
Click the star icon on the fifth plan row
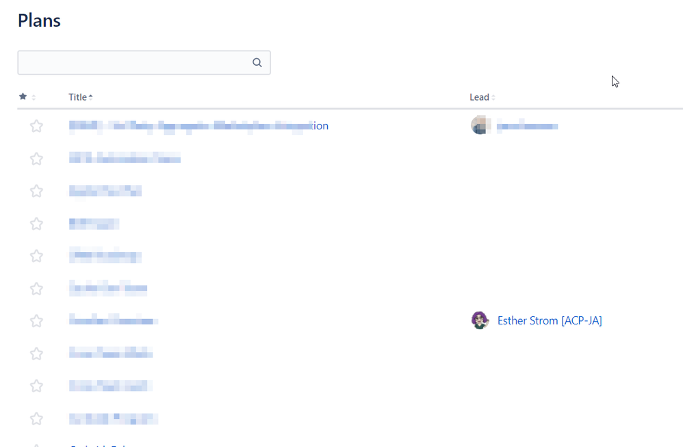pyautogui.click(x=36, y=256)
